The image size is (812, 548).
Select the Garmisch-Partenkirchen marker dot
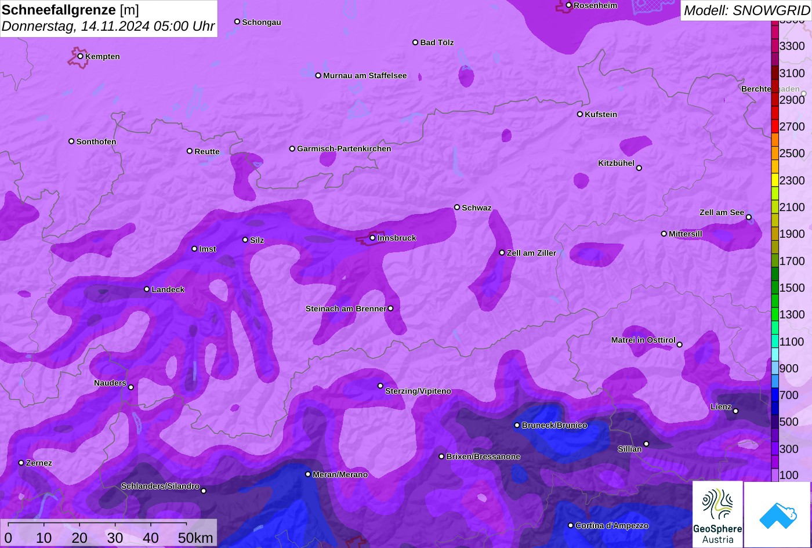292,148
